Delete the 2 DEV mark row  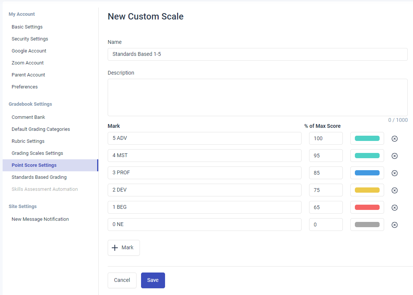tap(394, 190)
